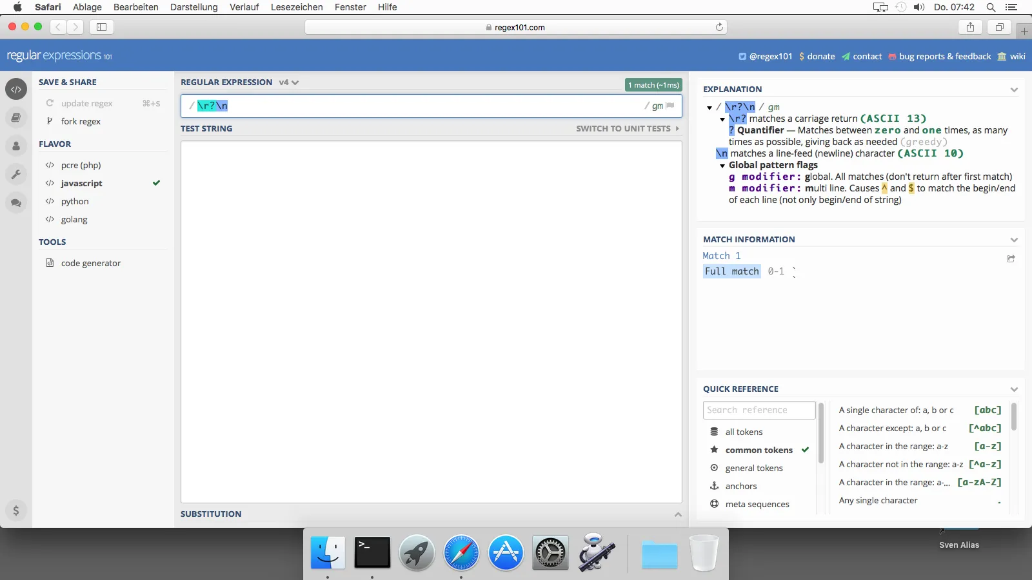Go forward in Safari history

point(75,27)
